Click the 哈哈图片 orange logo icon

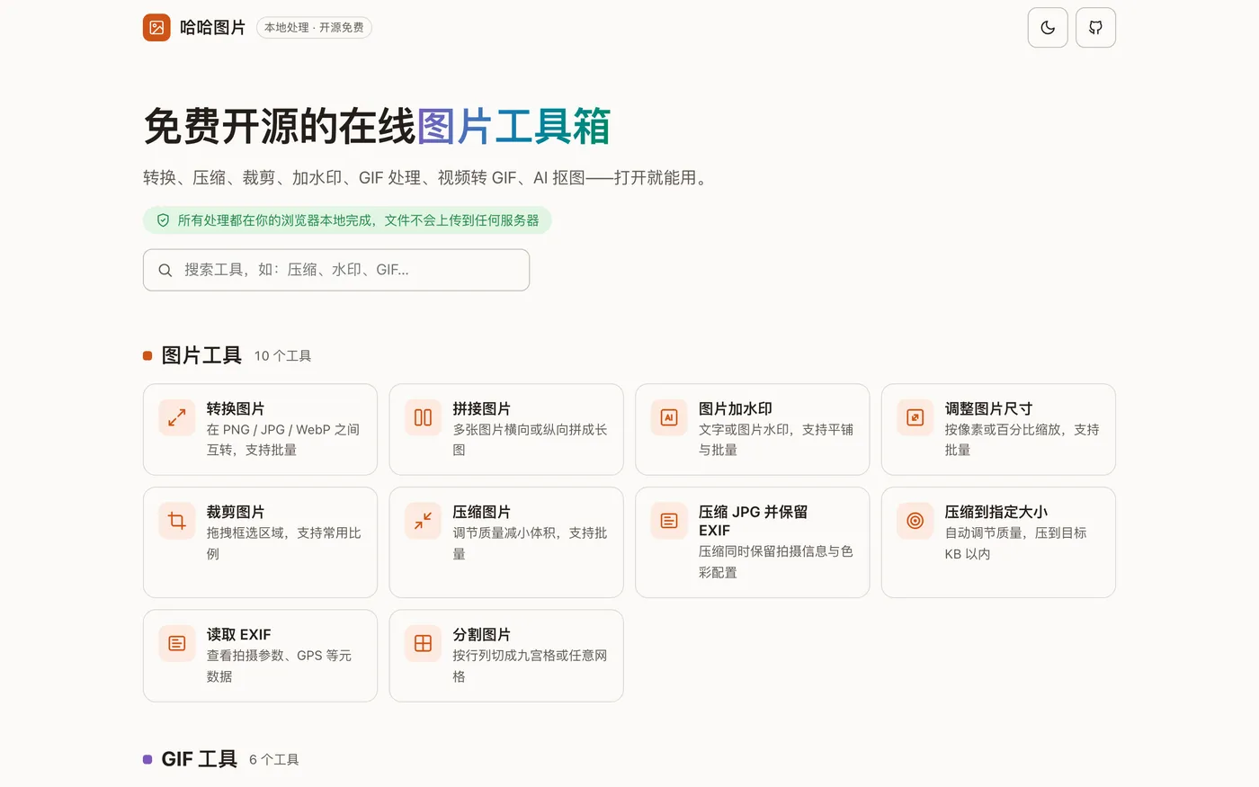click(156, 28)
